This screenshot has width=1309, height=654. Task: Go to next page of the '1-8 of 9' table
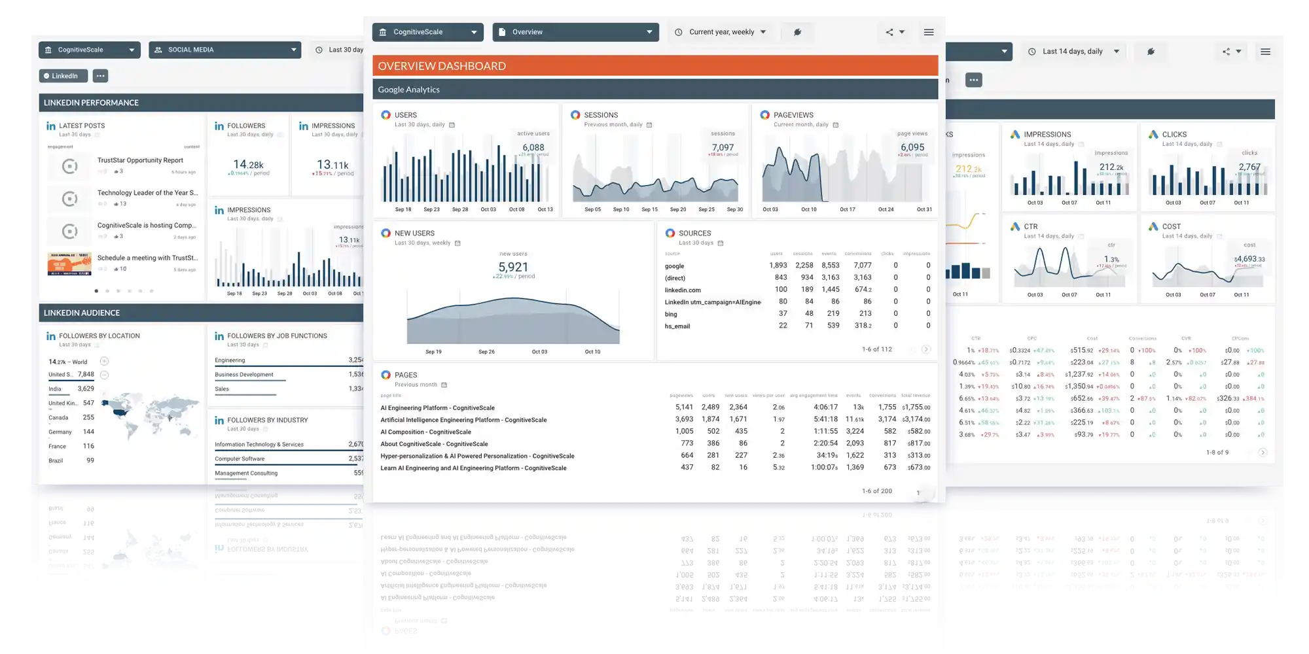(x=1263, y=453)
